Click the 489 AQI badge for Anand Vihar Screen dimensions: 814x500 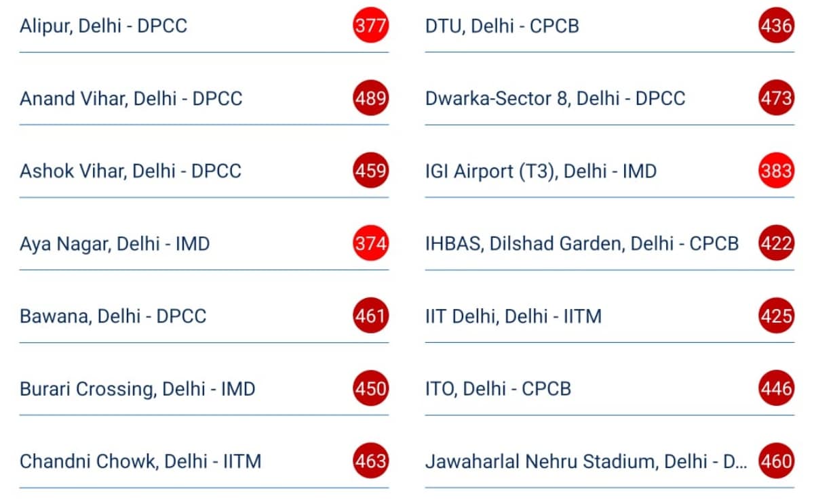(x=370, y=98)
